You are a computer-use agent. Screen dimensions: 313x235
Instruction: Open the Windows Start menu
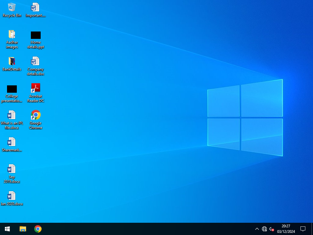point(7,229)
